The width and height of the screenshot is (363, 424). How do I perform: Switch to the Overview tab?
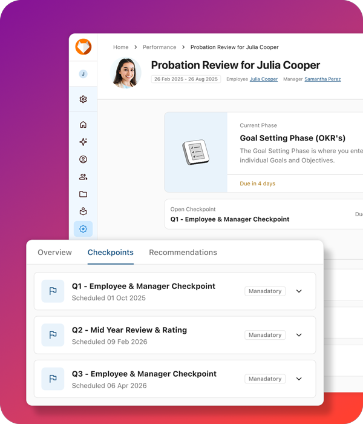coord(54,253)
